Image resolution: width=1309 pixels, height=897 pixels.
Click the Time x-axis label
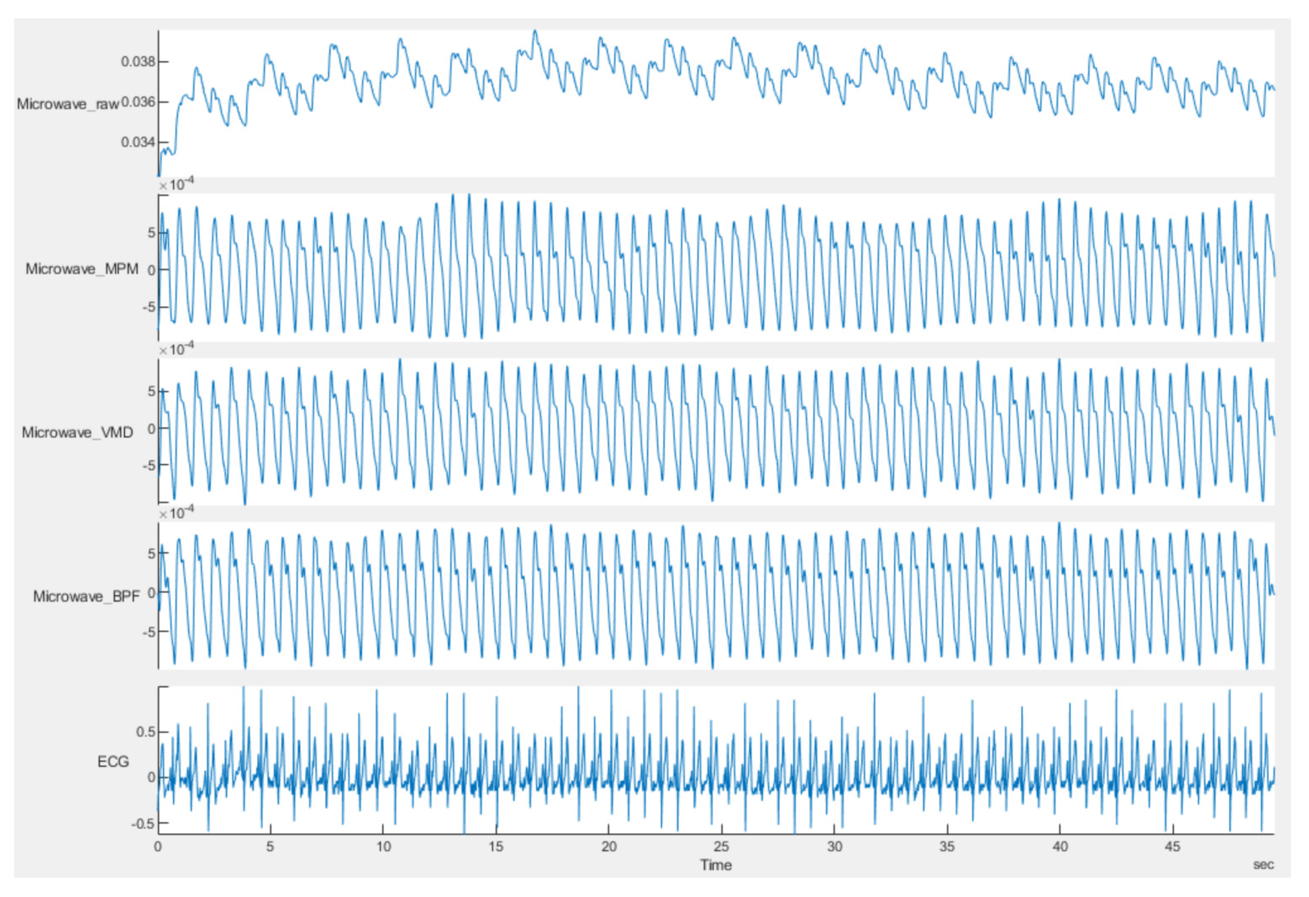[x=715, y=865]
